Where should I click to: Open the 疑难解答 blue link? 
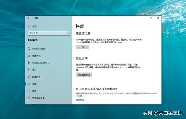pos(80,100)
